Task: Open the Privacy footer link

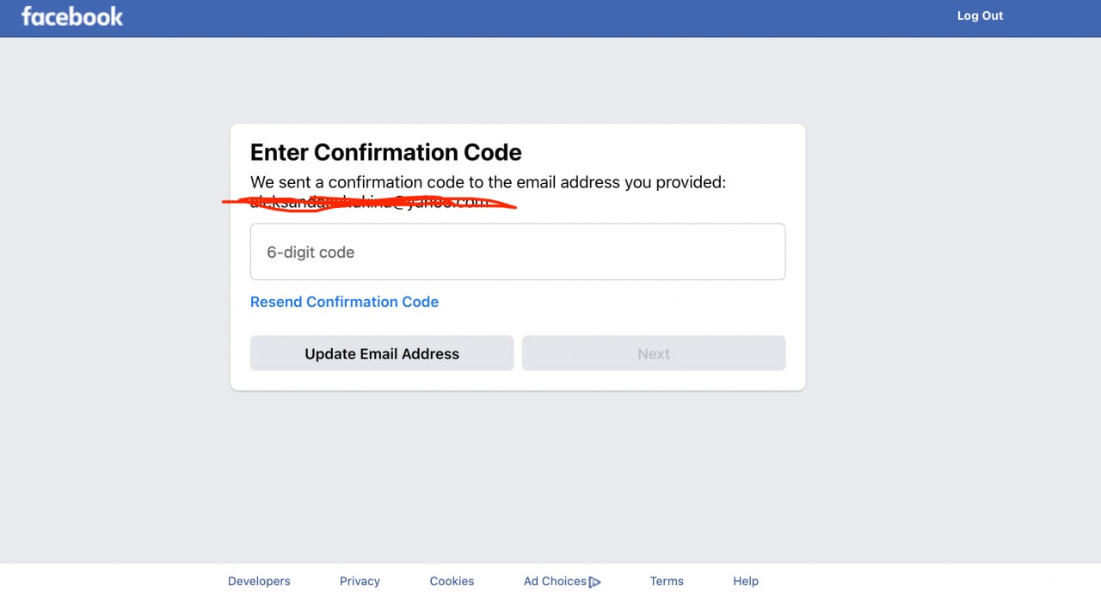Action: [360, 581]
